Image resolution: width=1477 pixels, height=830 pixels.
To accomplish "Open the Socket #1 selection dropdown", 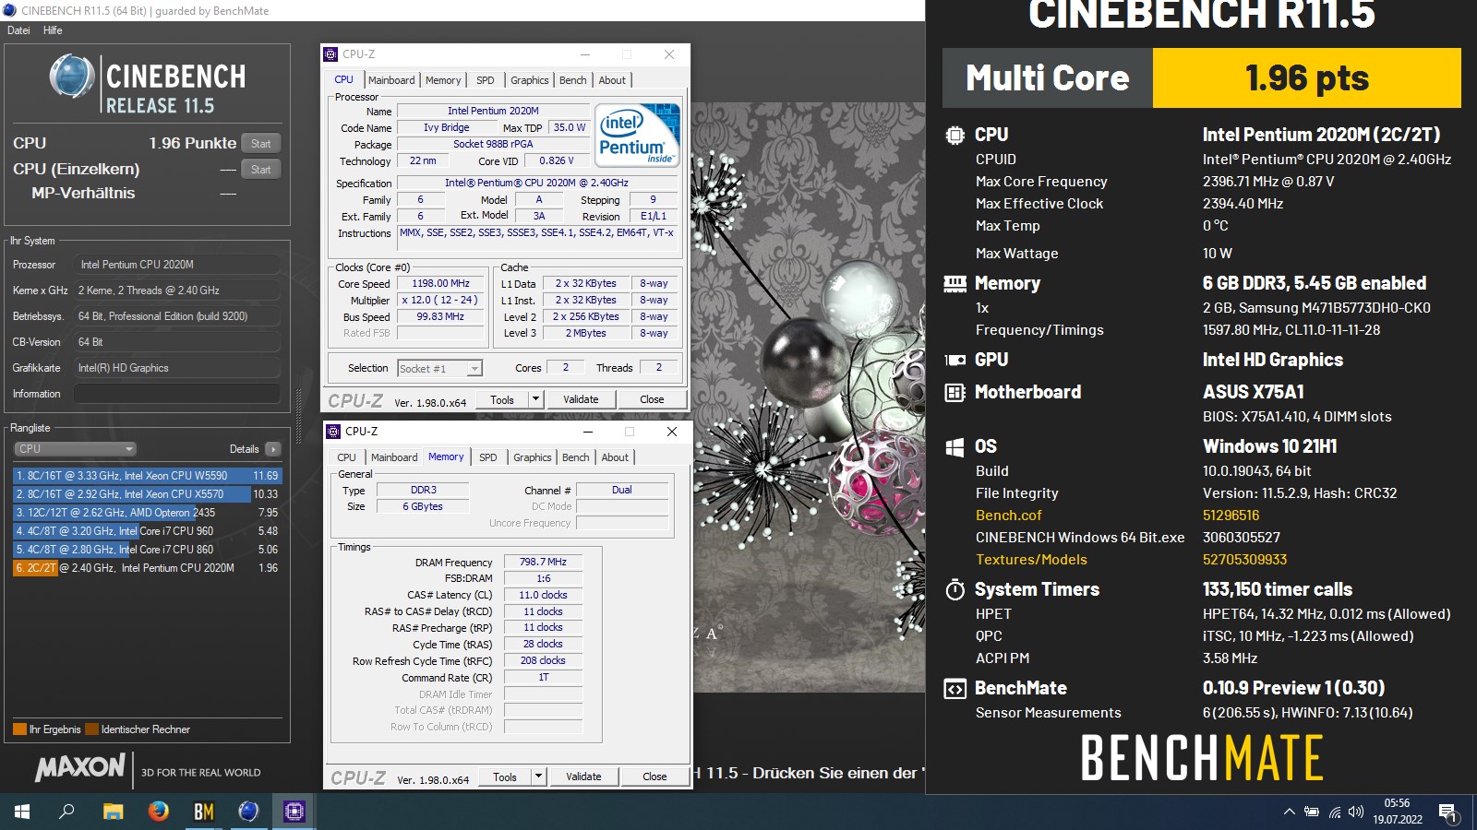I will click(x=440, y=369).
